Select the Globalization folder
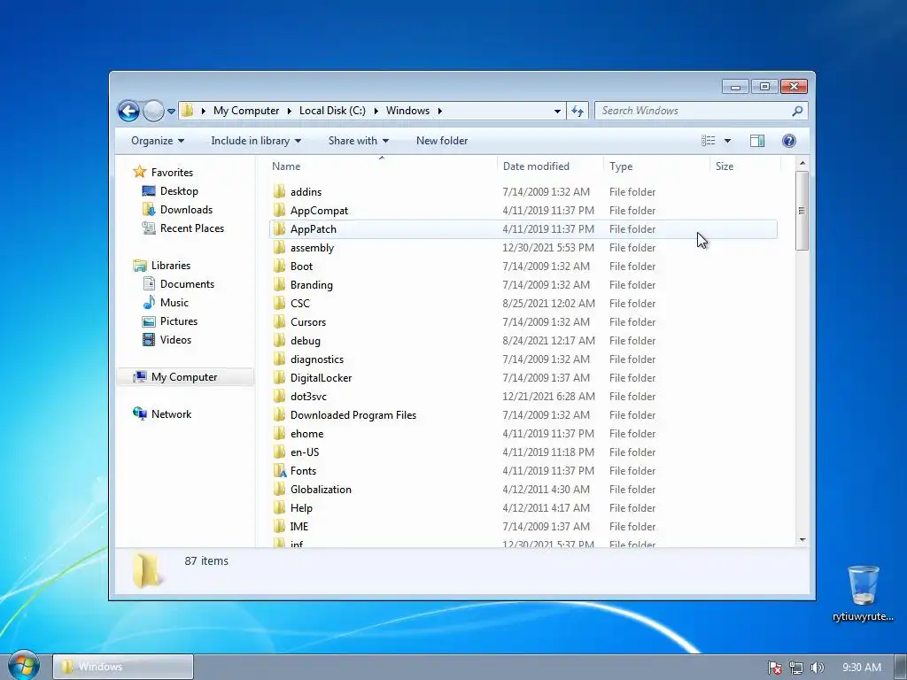Viewport: 907px width, 680px height. (523, 489)
